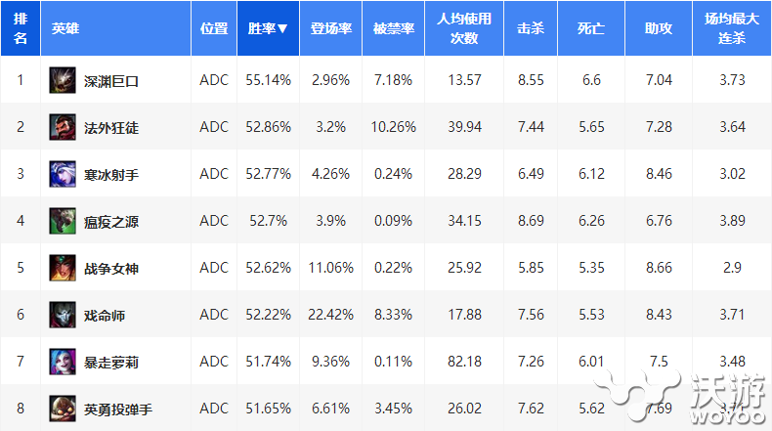Sort by the 胜率 column header

click(269, 29)
